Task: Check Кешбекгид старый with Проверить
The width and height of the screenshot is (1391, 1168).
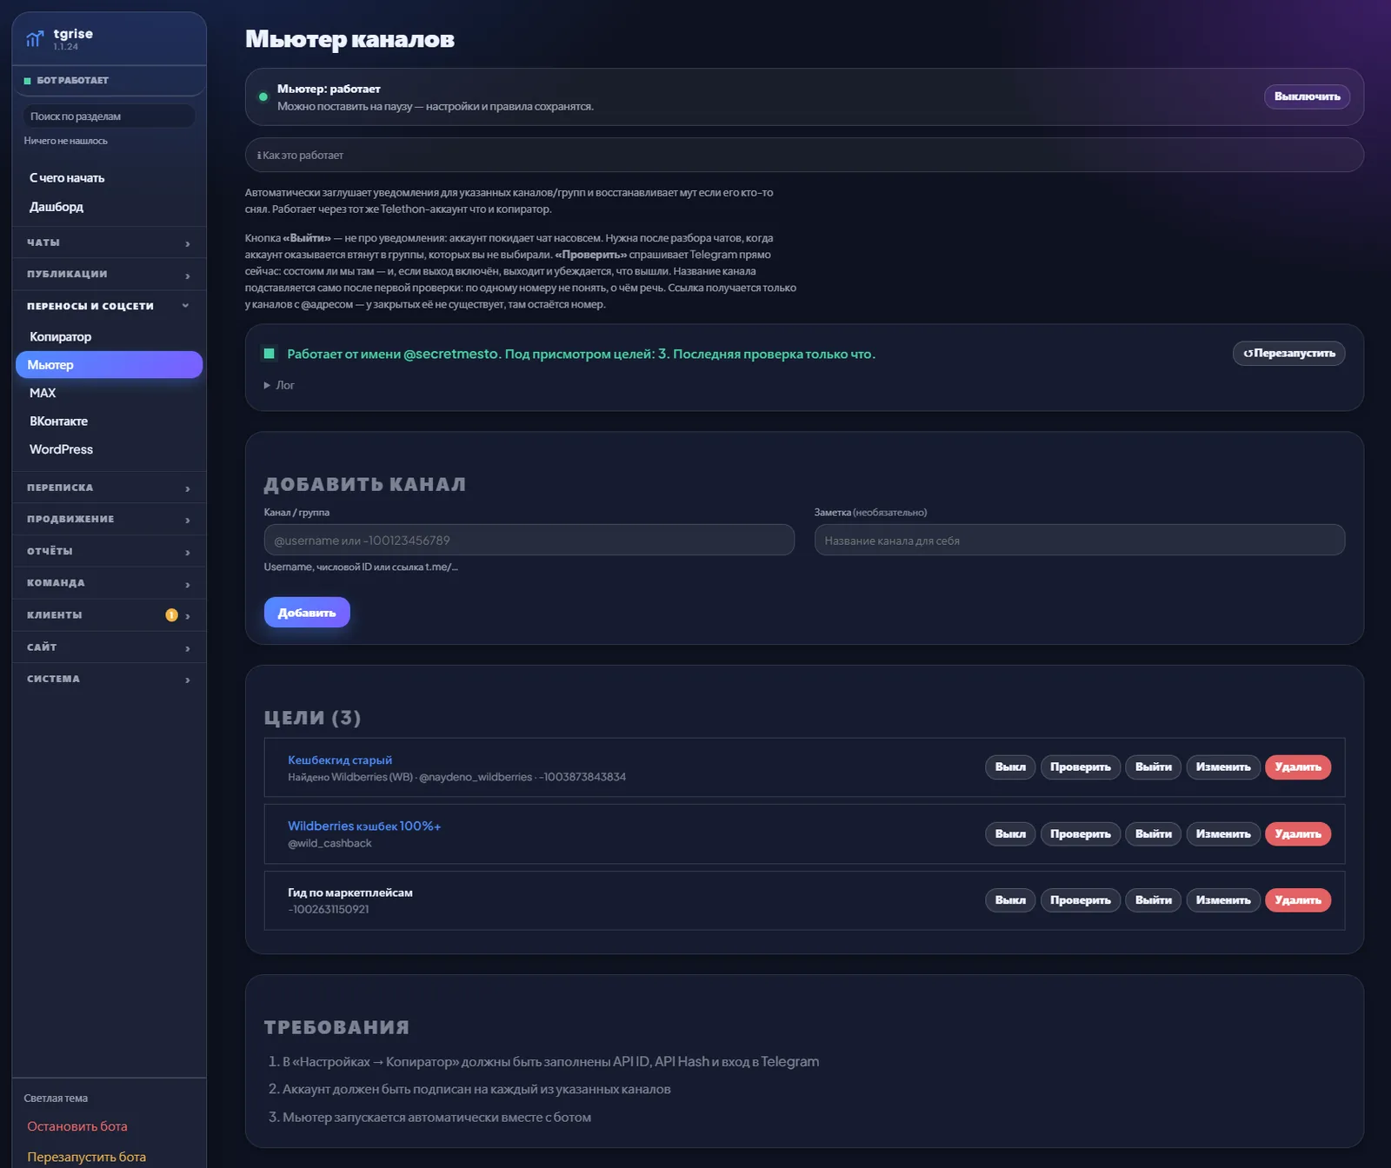Action: pyautogui.click(x=1080, y=767)
